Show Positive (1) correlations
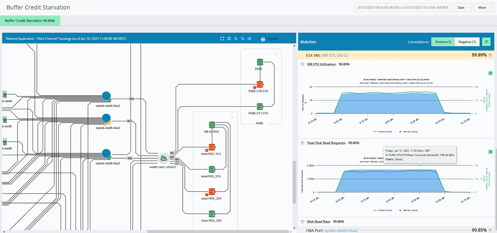497x233 pixels. 443,42
